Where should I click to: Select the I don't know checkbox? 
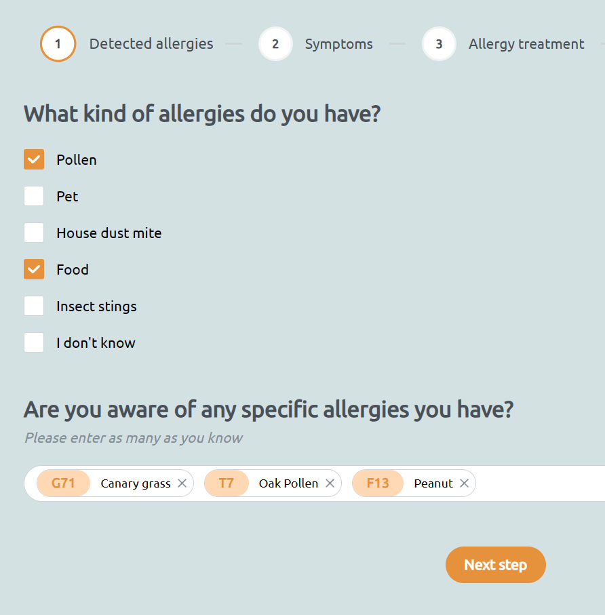click(x=34, y=343)
